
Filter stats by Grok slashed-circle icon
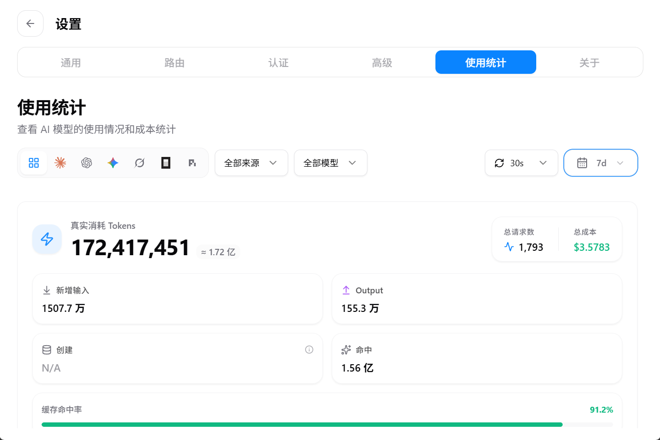139,163
